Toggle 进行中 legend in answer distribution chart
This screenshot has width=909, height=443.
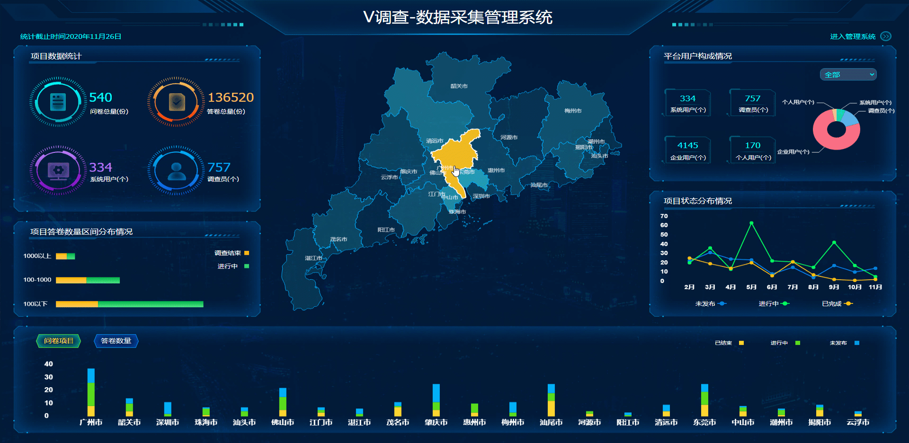246,266
